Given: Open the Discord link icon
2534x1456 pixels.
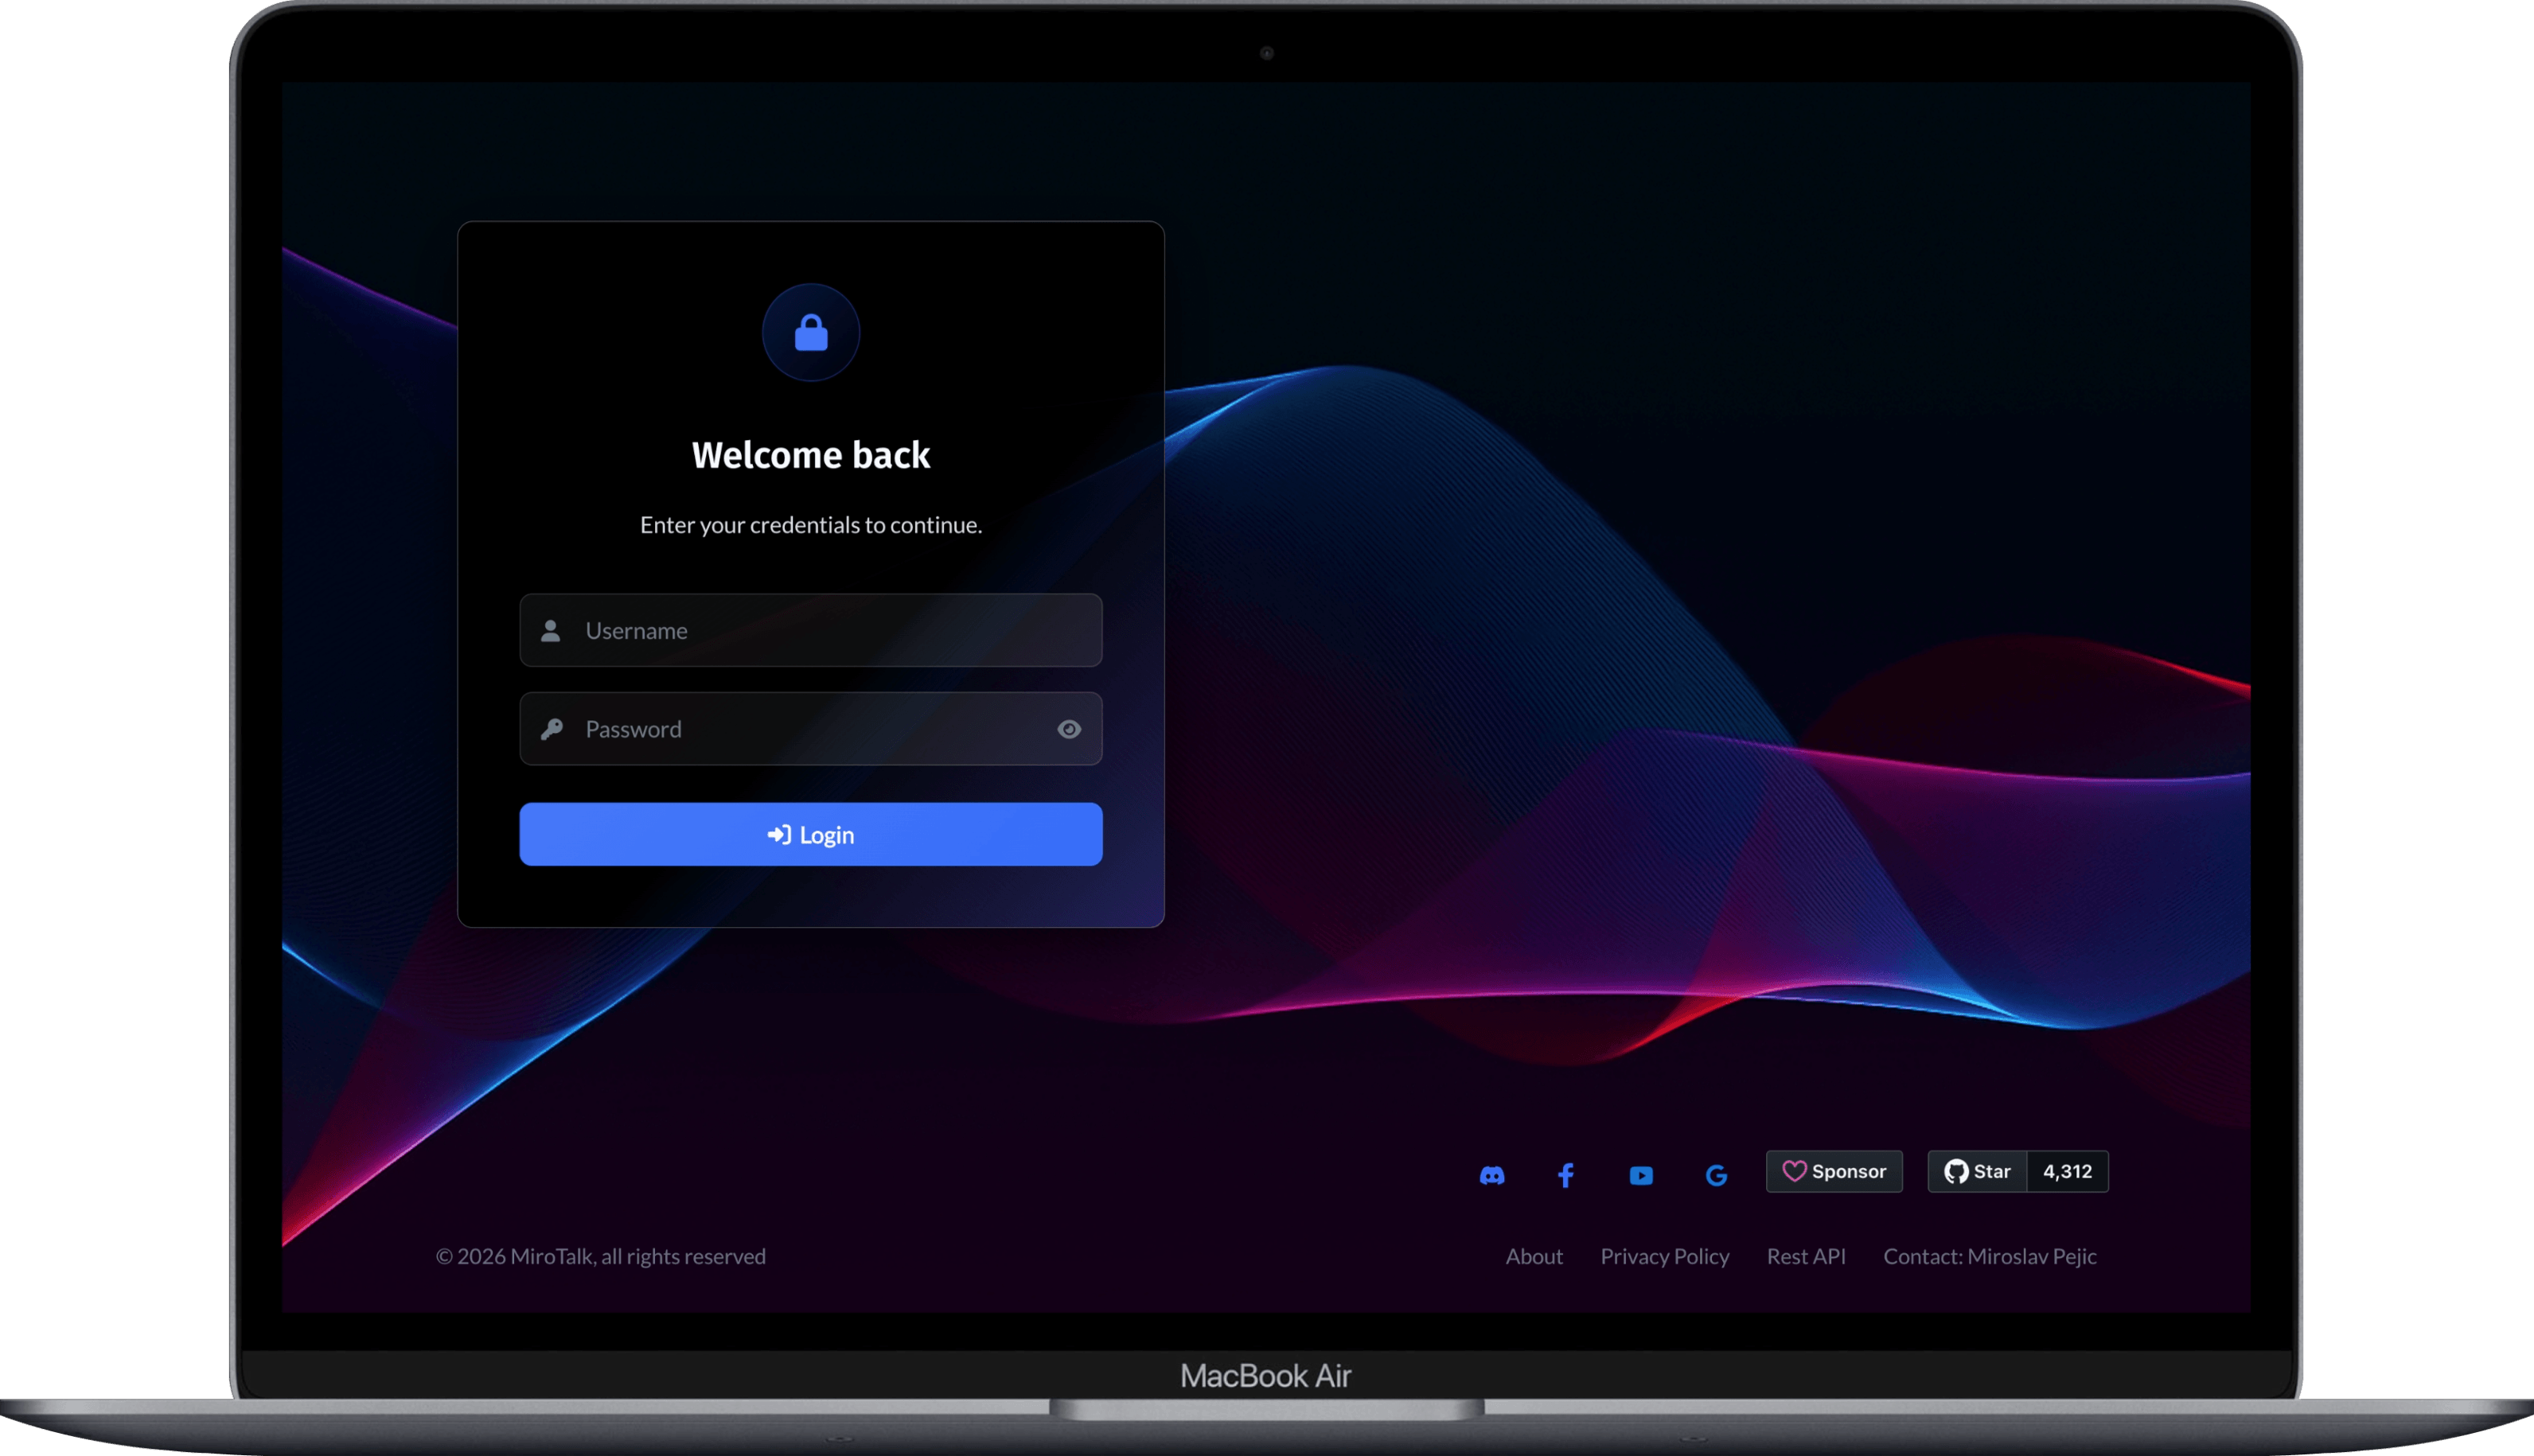Looking at the screenshot, I should [x=1491, y=1175].
